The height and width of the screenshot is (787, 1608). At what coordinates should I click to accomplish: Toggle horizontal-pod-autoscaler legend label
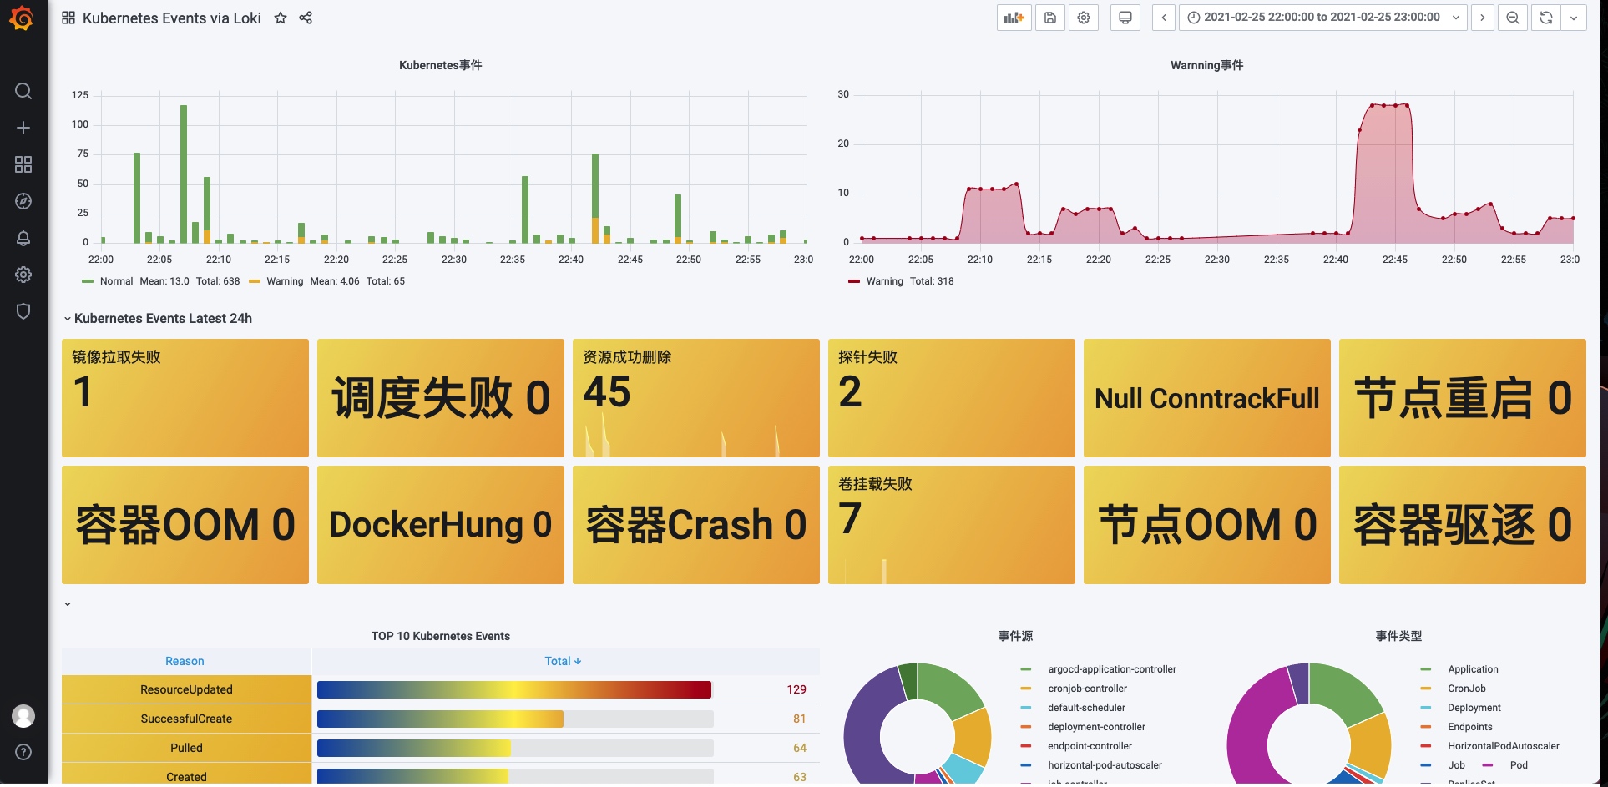coord(1105,765)
